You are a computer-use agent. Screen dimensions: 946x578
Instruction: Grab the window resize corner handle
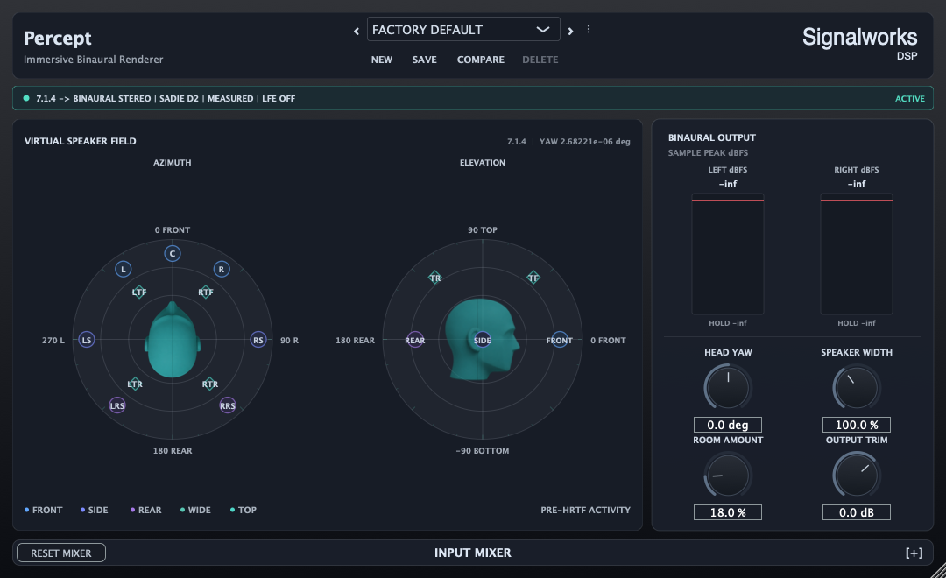938,571
